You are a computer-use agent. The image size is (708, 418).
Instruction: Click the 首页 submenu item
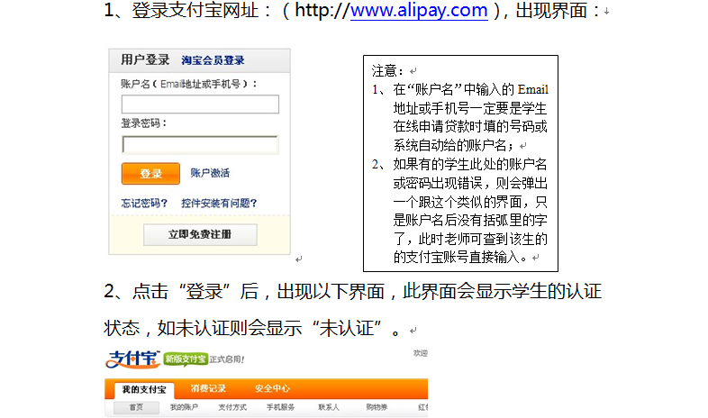pos(135,408)
